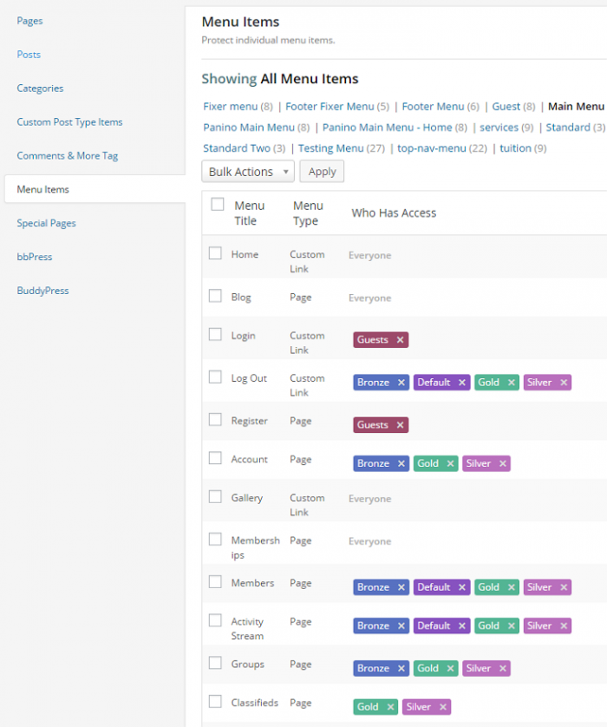Image resolution: width=607 pixels, height=727 pixels.
Task: Remove Bronze tag from Activity Stream row
Action: pyautogui.click(x=401, y=625)
